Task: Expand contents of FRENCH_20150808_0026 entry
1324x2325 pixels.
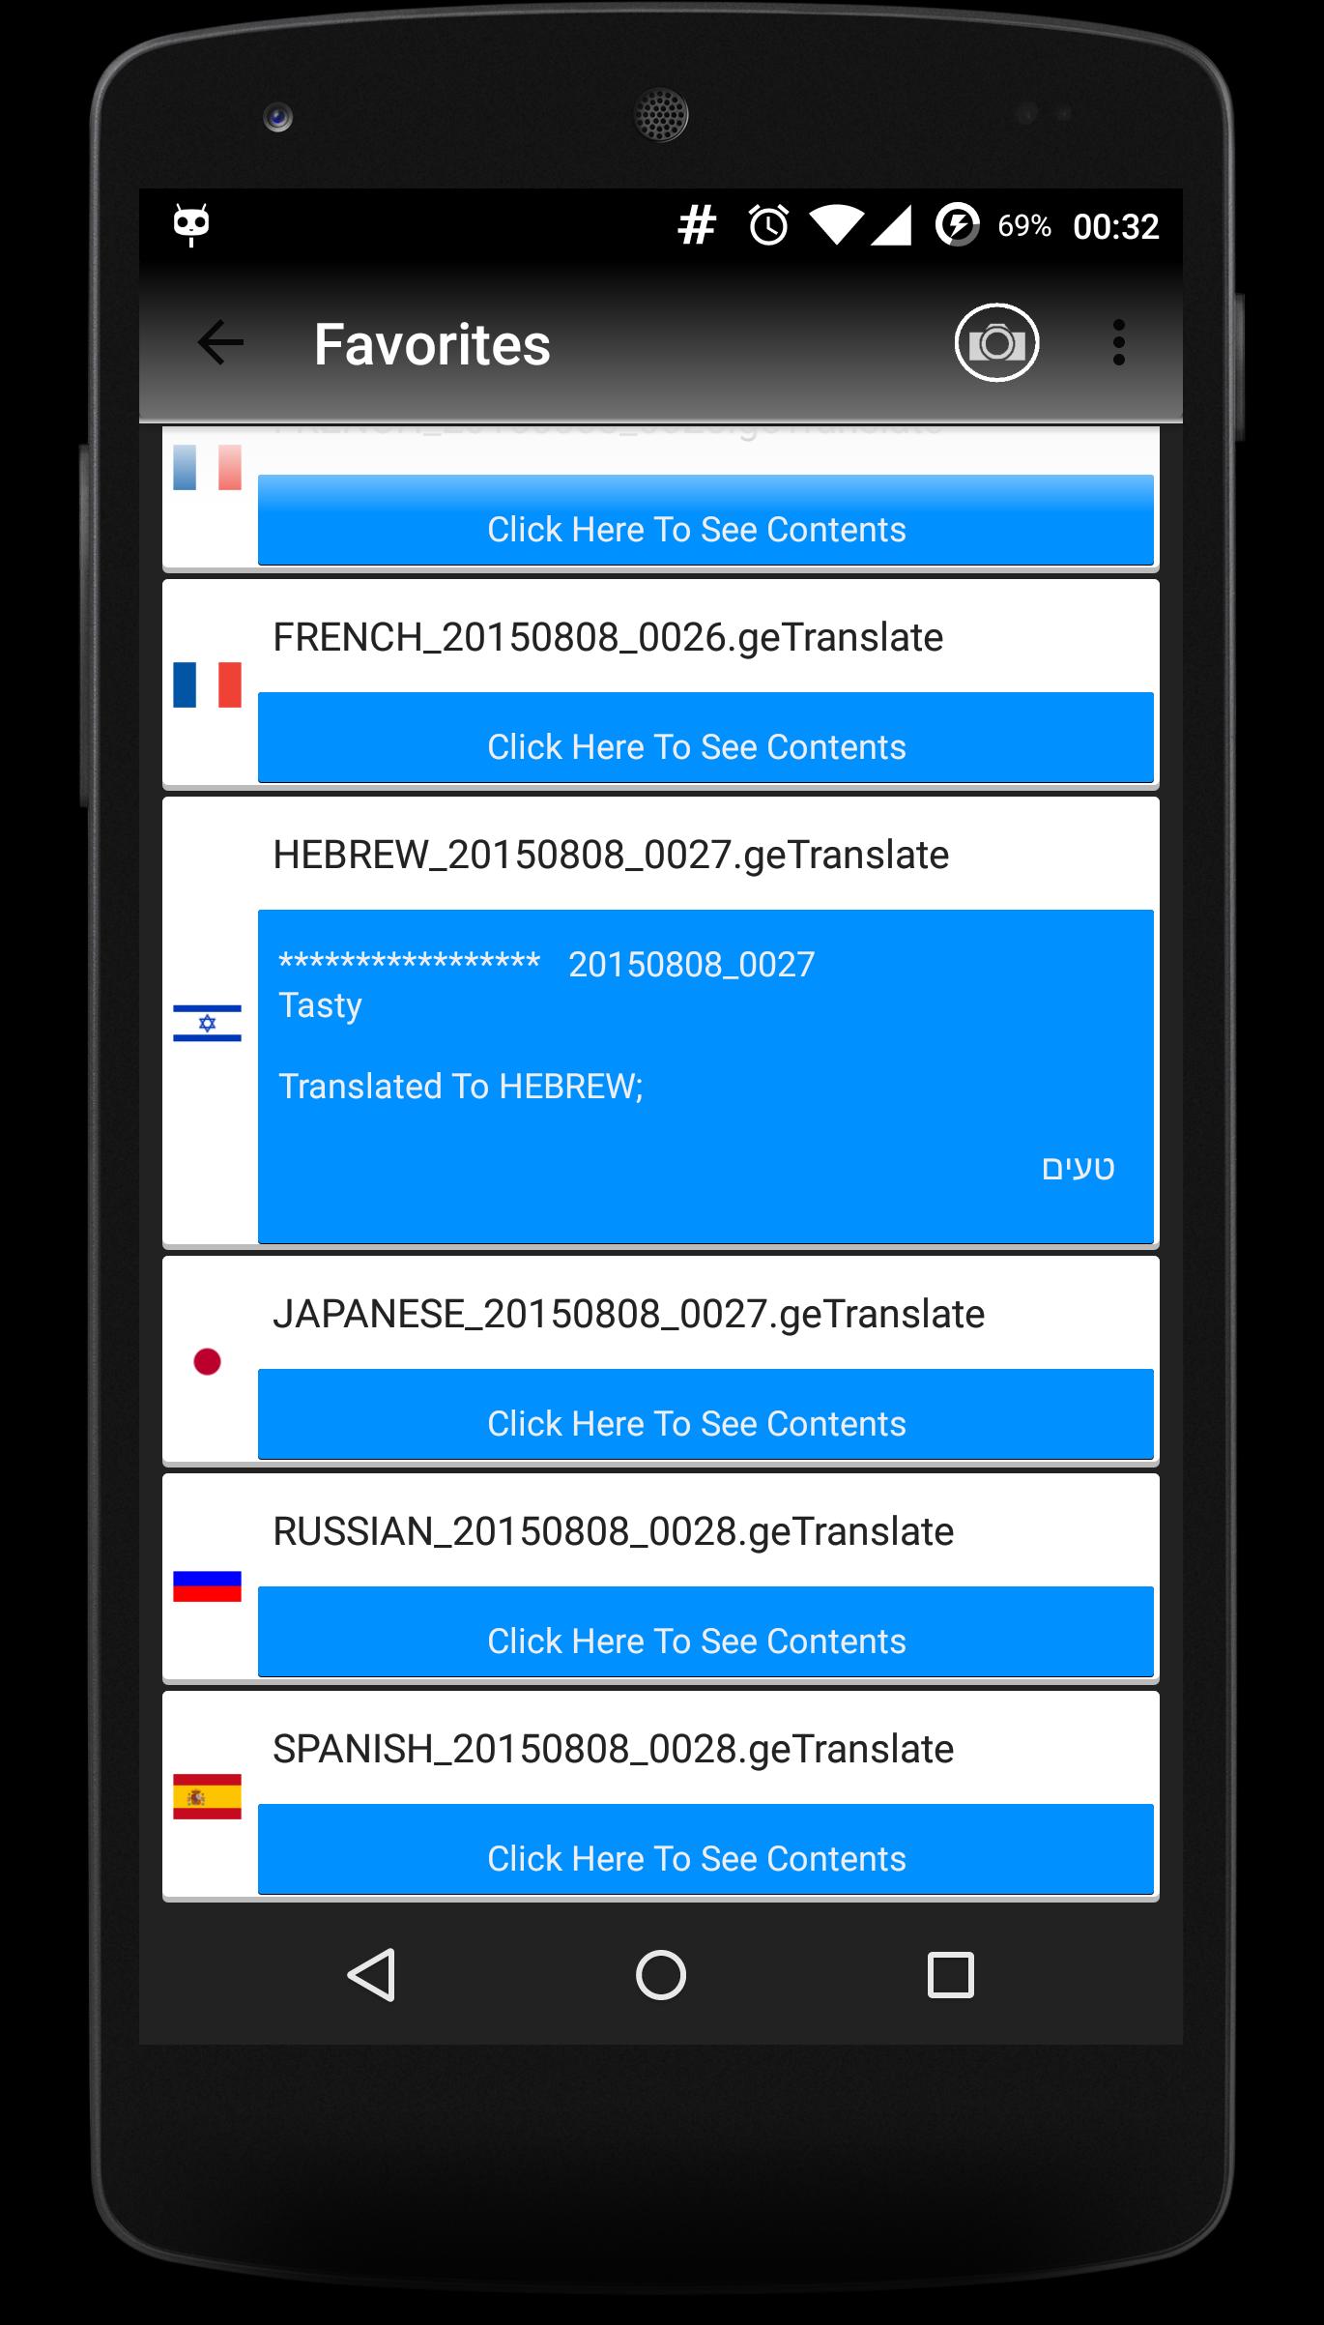Action: click(x=705, y=737)
